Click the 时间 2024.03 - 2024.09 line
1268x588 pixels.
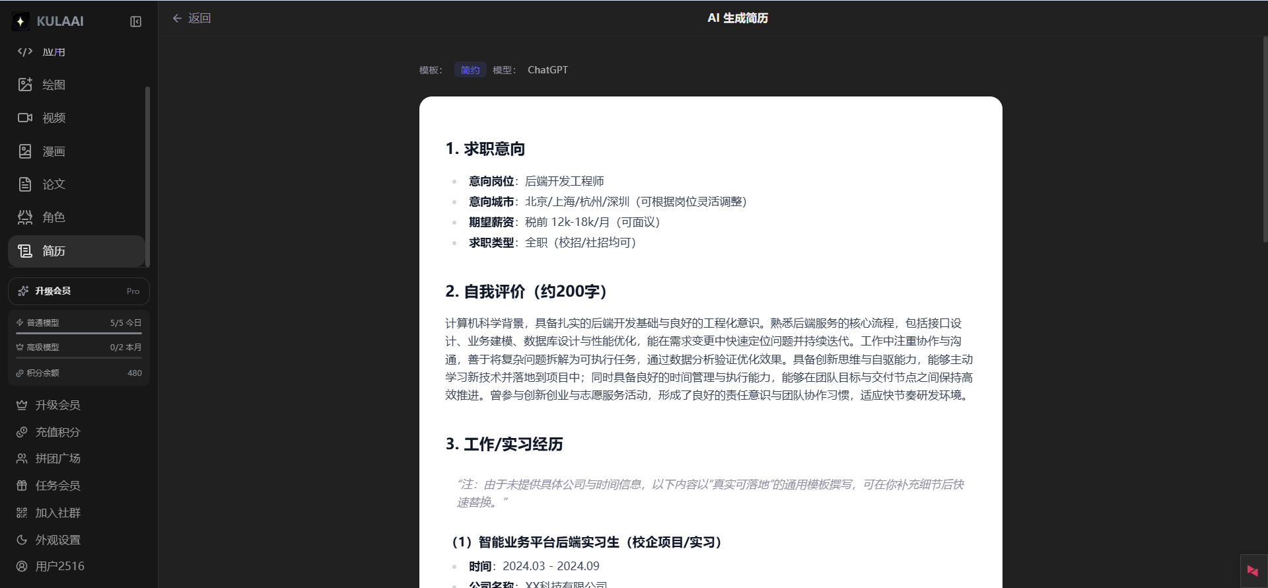(x=534, y=566)
